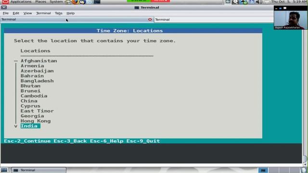
Task: Open the trash icon in the bottom panel
Action: point(304,170)
